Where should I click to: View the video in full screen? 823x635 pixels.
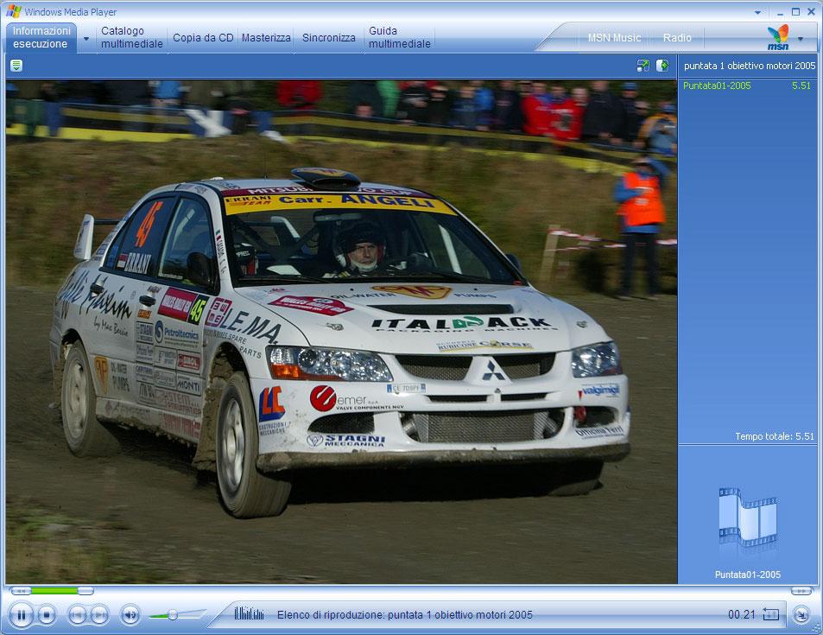[x=643, y=66]
